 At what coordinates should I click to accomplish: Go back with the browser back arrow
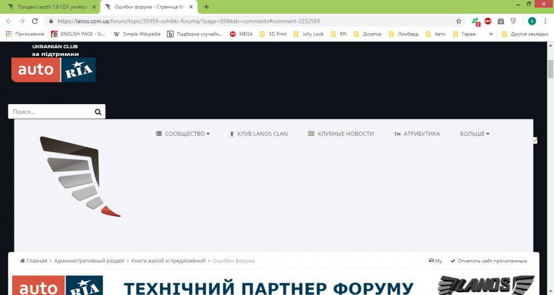(x=8, y=21)
